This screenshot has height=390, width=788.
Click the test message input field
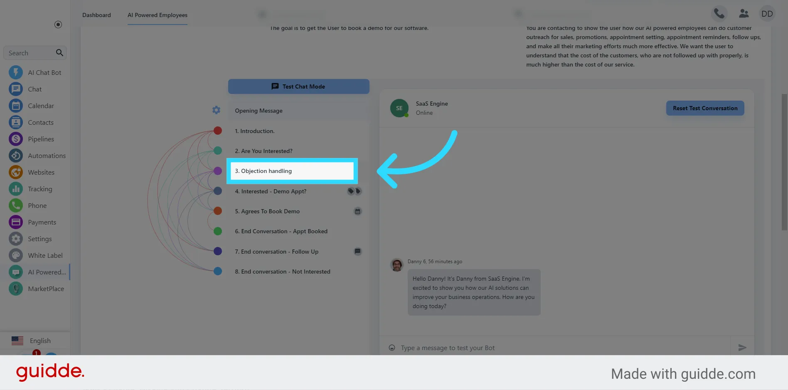[x=563, y=348]
